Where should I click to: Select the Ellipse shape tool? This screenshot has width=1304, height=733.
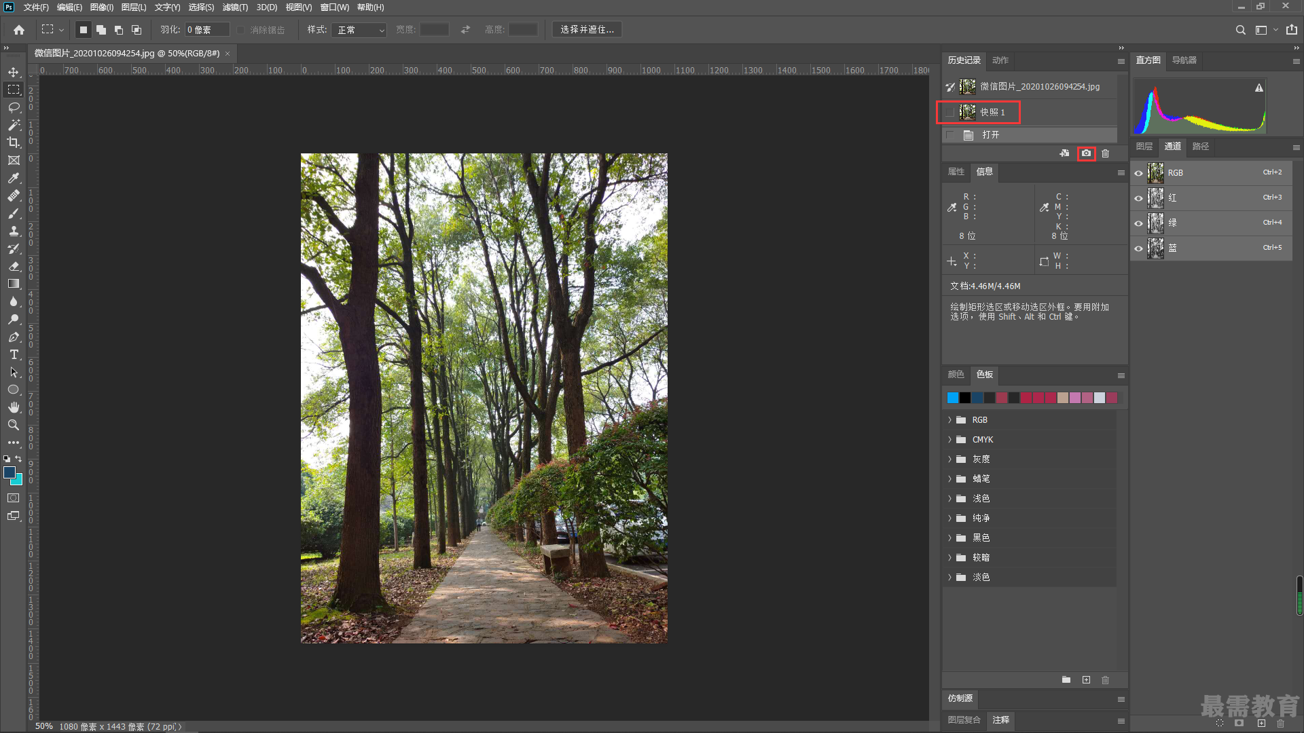pos(14,390)
